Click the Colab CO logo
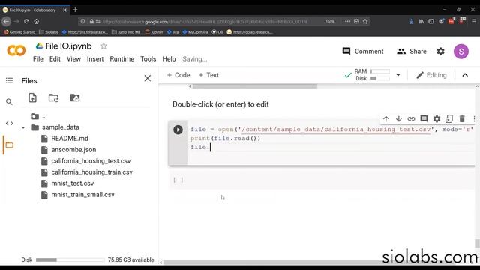 pos(16,51)
